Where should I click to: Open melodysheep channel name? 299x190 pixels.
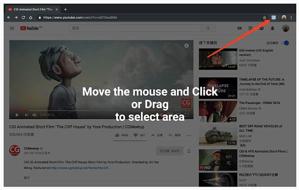click(248, 89)
